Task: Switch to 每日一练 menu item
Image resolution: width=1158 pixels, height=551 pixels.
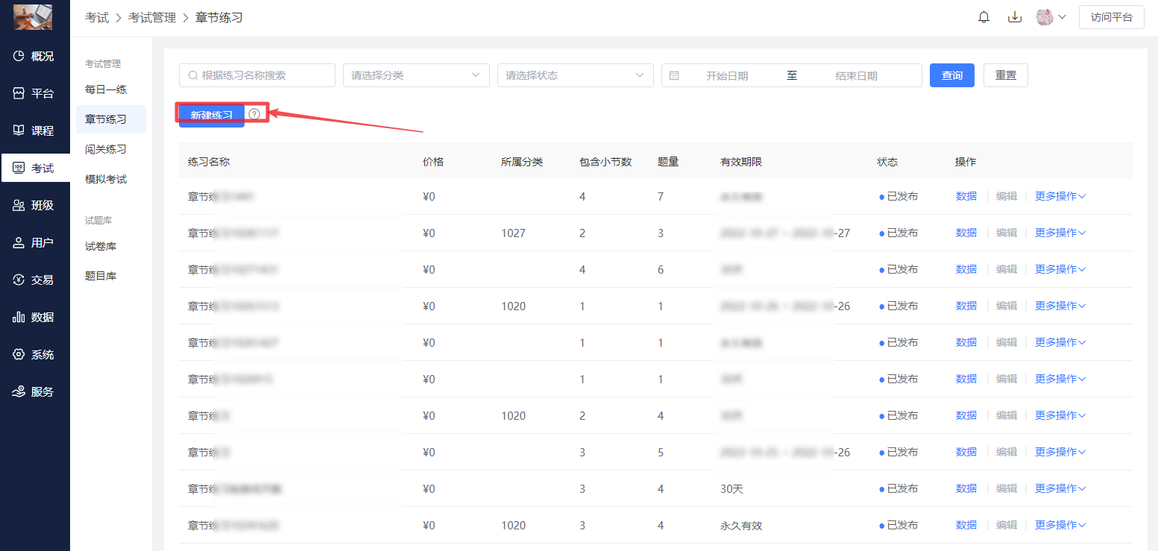Action: pos(106,89)
